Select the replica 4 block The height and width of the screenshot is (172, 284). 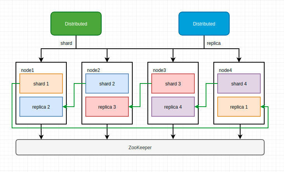(x=173, y=107)
